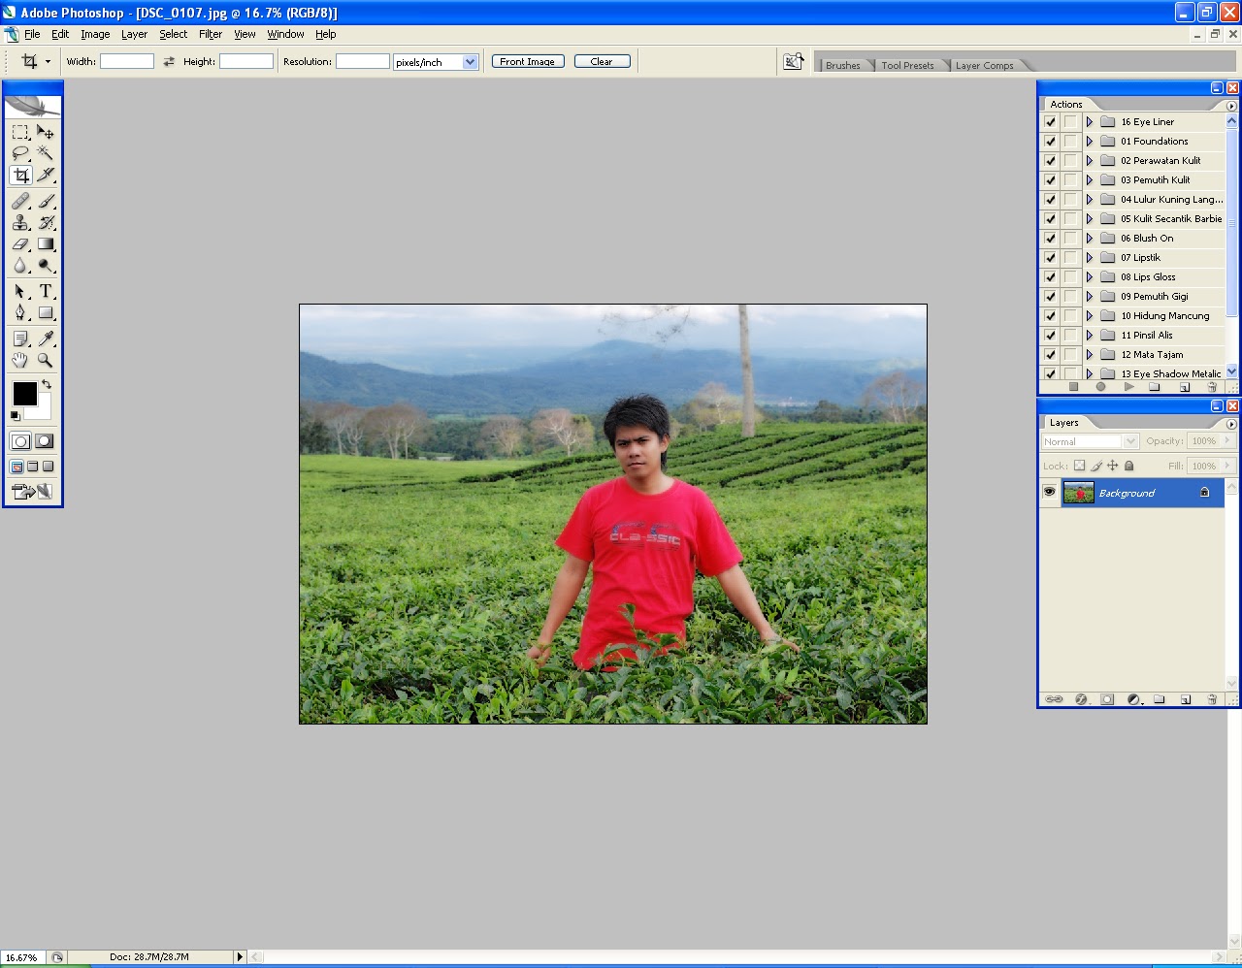
Task: Open the Filter menu
Action: click(x=210, y=34)
